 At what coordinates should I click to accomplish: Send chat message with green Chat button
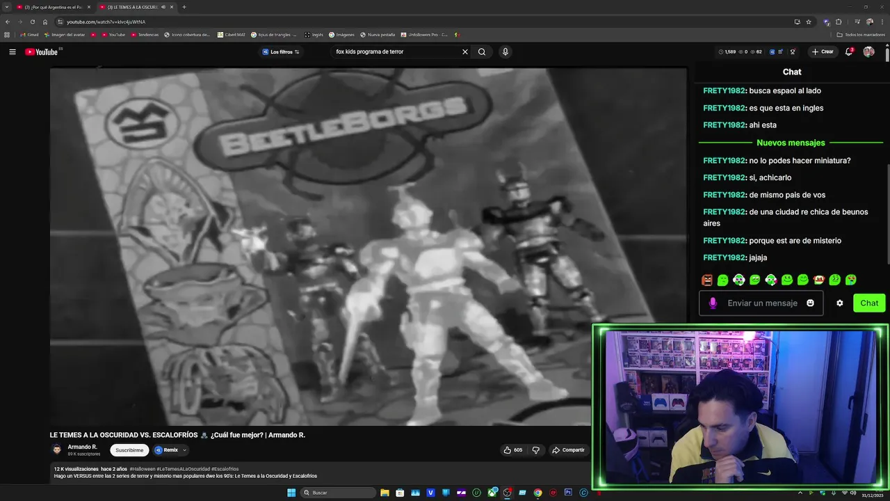(869, 303)
